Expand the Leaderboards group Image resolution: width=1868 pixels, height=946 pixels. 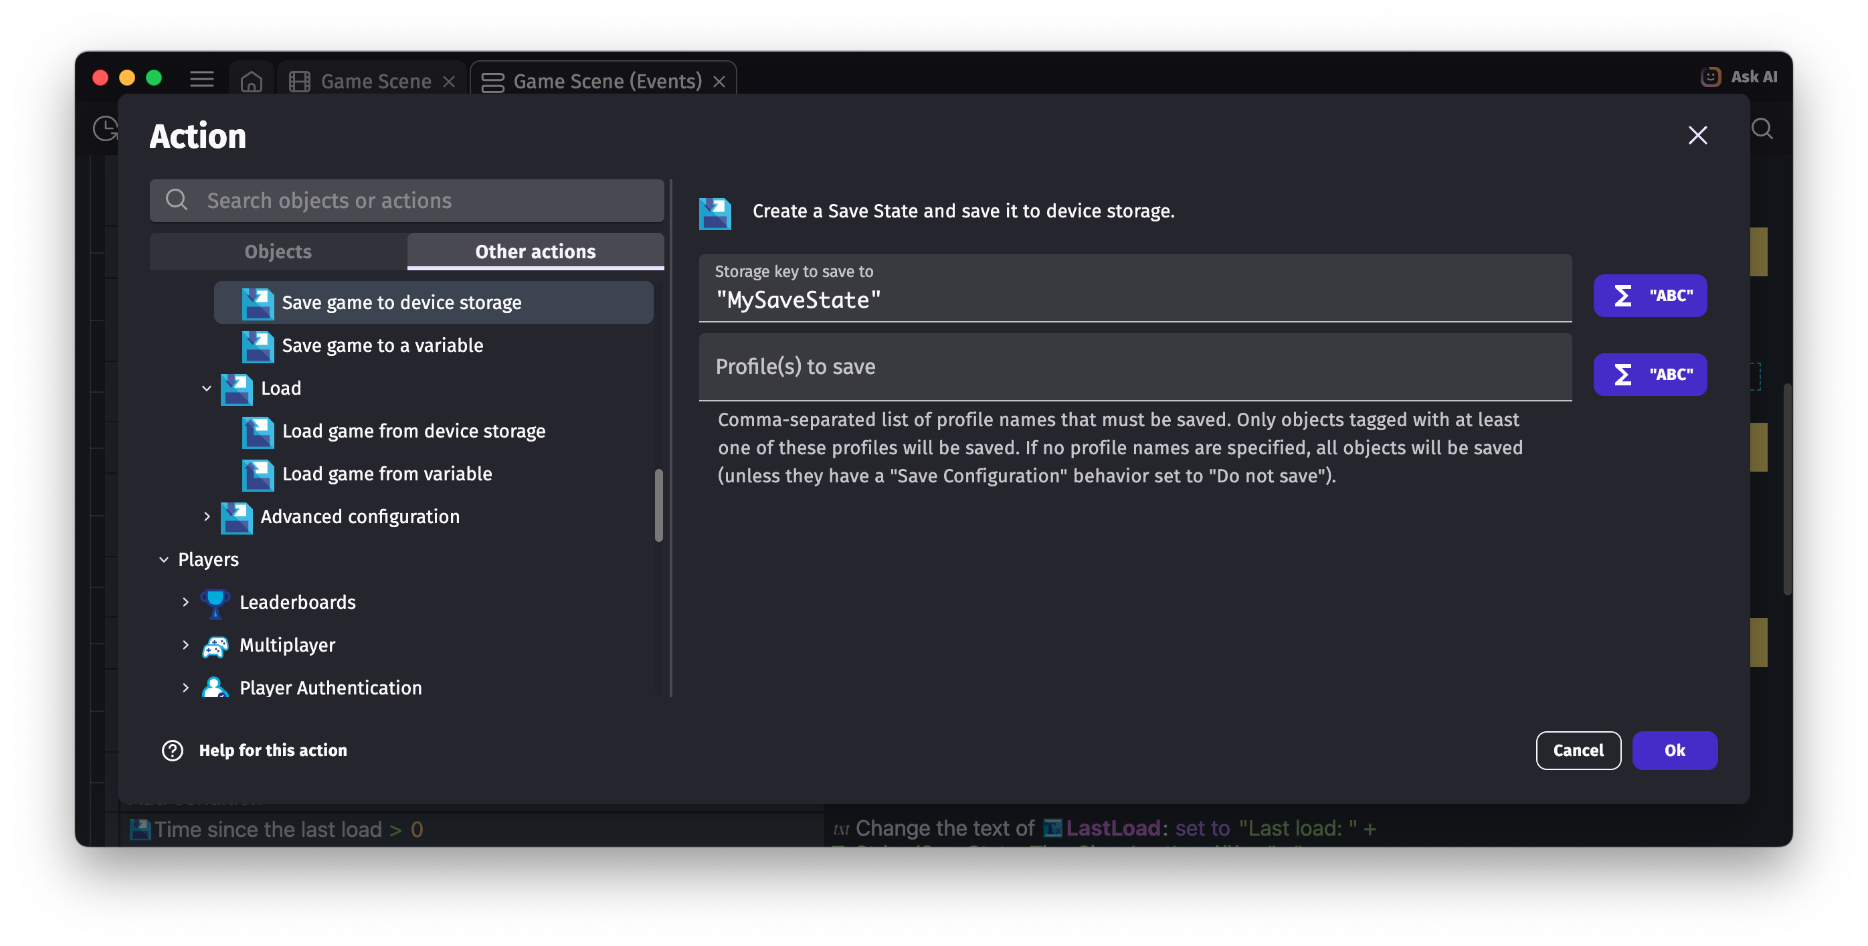pyautogui.click(x=185, y=602)
